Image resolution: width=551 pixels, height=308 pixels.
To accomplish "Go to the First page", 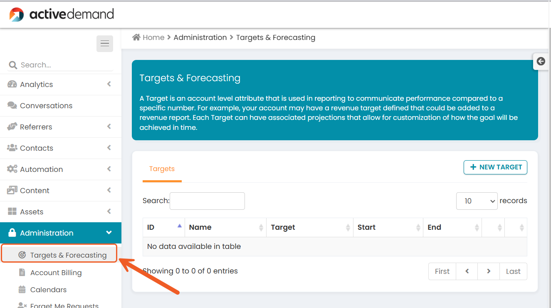I will click(x=442, y=271).
